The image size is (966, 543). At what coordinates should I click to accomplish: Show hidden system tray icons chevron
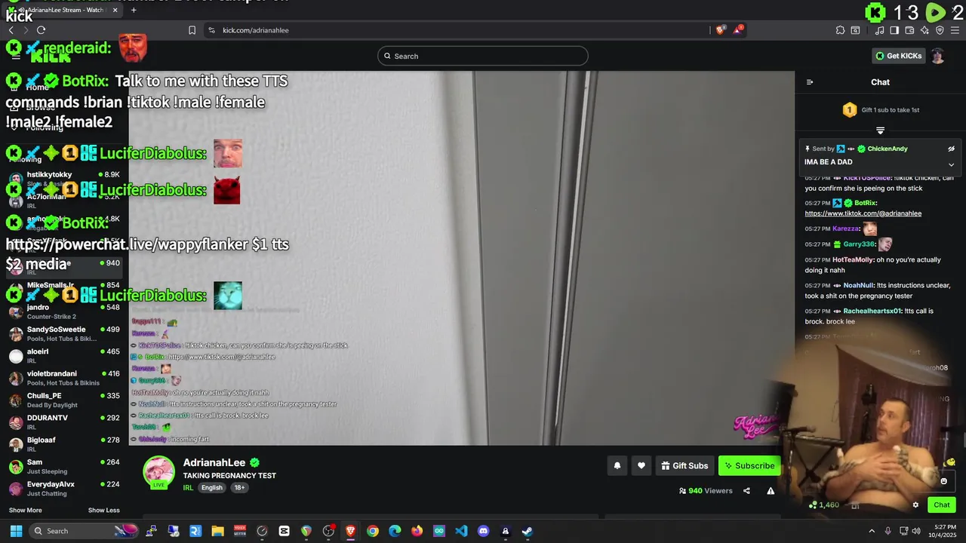(x=872, y=531)
